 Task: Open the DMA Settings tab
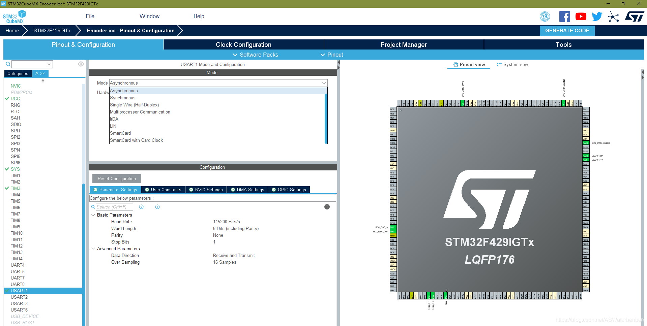pyautogui.click(x=247, y=190)
